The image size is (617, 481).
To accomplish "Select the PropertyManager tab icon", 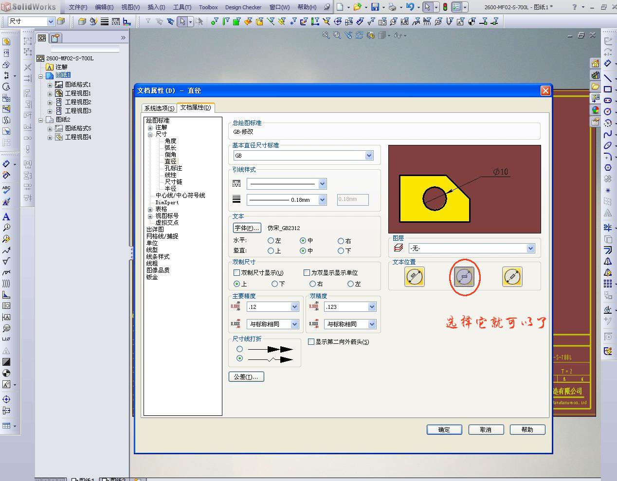I will click(55, 38).
